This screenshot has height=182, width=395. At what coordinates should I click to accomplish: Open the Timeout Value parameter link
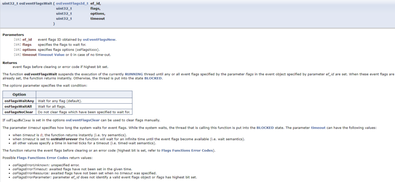coord(51,55)
